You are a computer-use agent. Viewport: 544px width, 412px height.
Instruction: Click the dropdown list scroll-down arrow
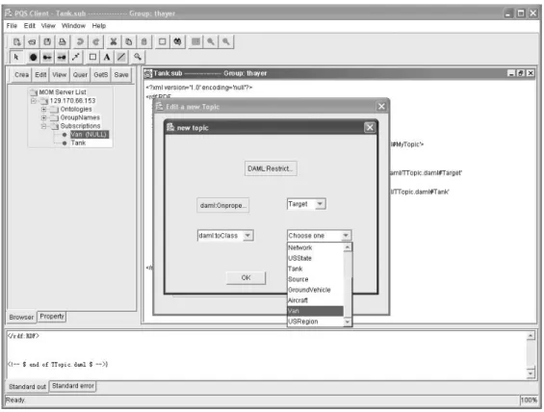point(348,322)
